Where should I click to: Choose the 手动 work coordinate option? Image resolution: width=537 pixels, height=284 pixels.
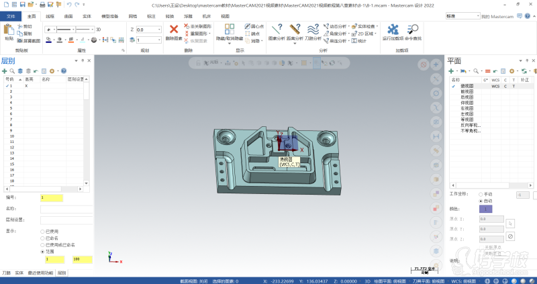[480, 194]
